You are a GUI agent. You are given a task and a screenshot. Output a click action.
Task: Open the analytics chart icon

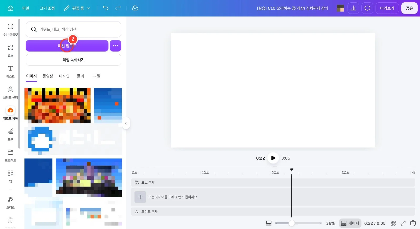click(x=353, y=8)
